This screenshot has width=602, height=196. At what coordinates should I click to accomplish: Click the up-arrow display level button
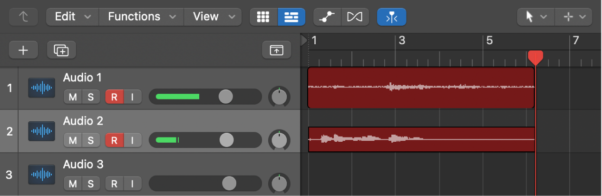[23, 17]
